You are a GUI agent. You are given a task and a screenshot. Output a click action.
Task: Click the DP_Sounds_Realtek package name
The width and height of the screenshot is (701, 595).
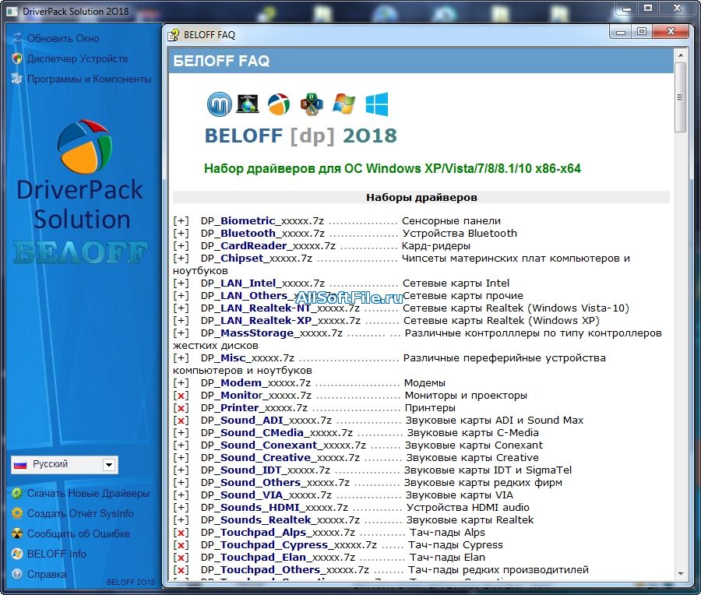click(x=280, y=520)
